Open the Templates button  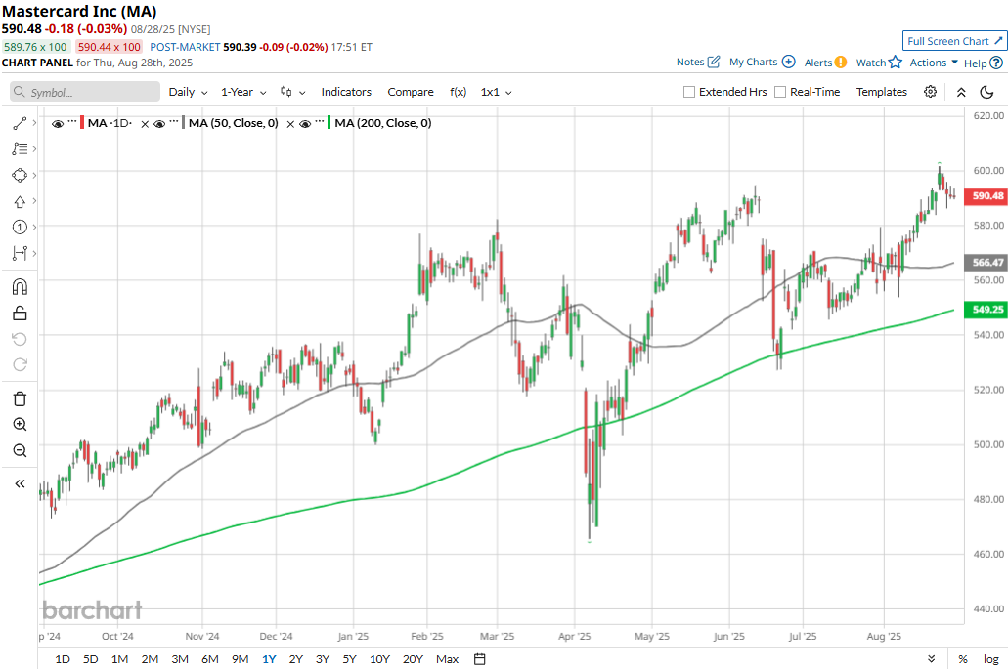tap(881, 92)
